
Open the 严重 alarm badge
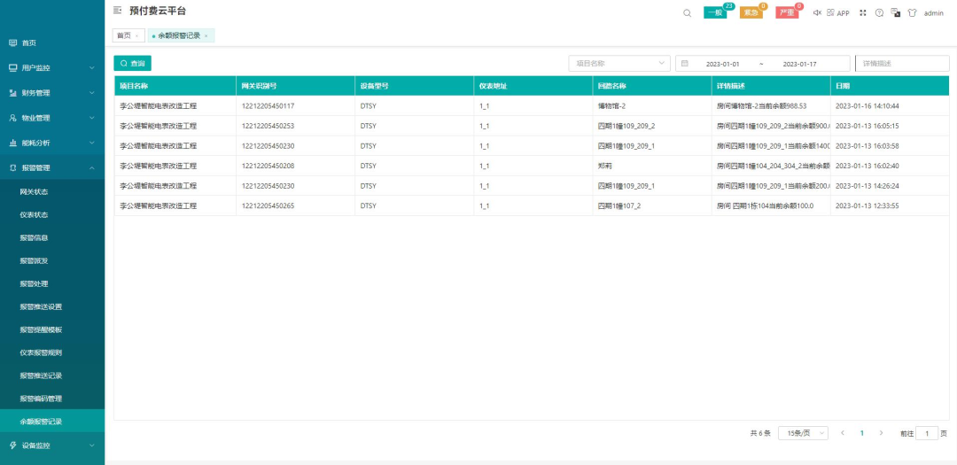(788, 12)
